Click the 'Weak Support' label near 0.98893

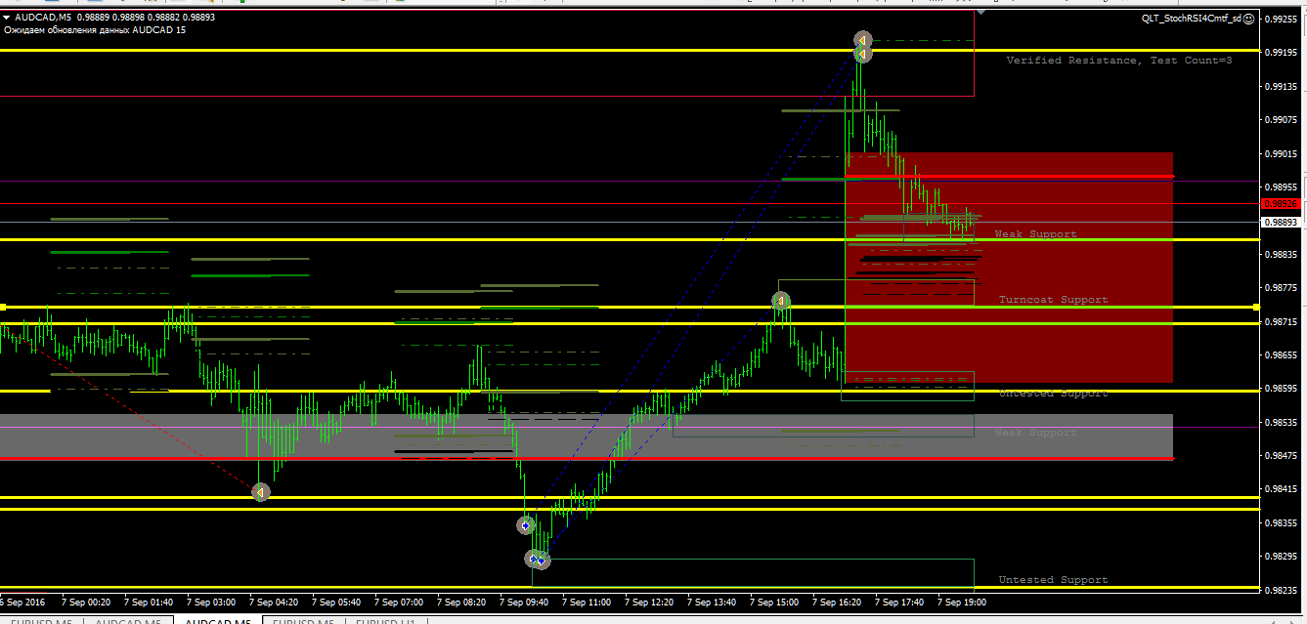pyautogui.click(x=1035, y=234)
